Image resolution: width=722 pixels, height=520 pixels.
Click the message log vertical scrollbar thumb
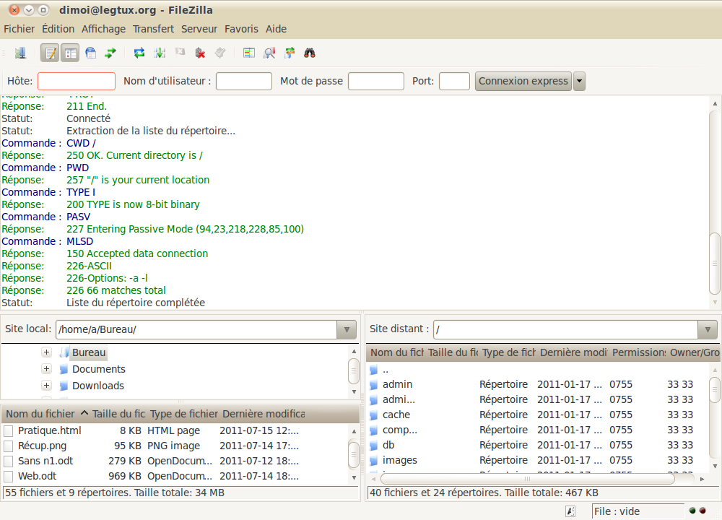[715, 264]
